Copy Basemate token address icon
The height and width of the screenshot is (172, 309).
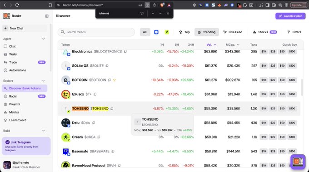point(113,151)
